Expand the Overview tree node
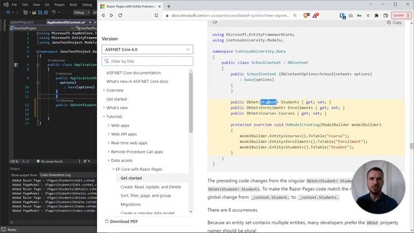The image size is (414, 233). (104, 91)
